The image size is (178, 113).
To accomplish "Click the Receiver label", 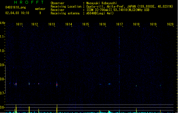I will coord(57,10).
